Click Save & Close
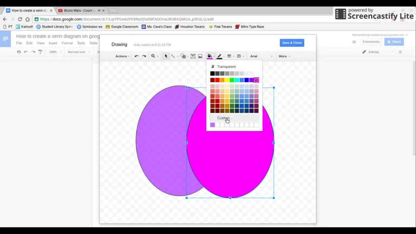Screen dimensions: 416x234 tap(292, 43)
